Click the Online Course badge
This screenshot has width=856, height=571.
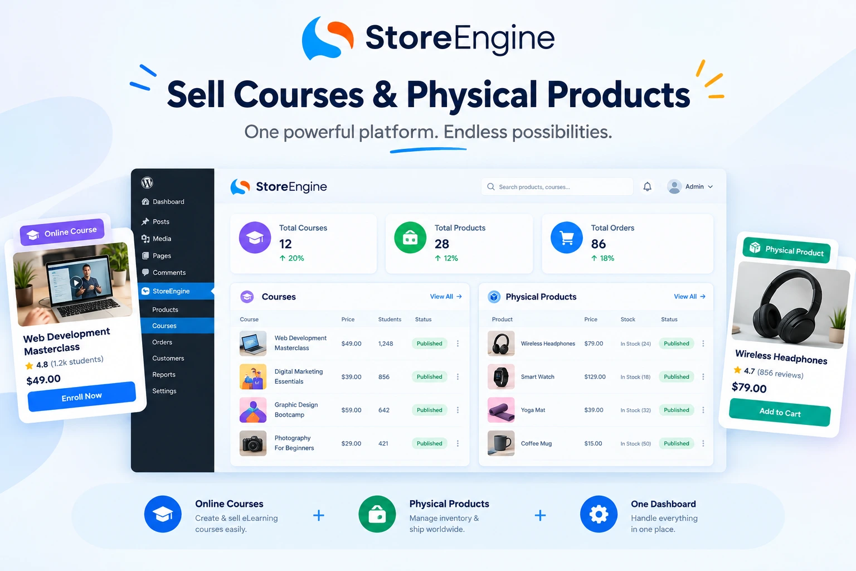tap(62, 232)
